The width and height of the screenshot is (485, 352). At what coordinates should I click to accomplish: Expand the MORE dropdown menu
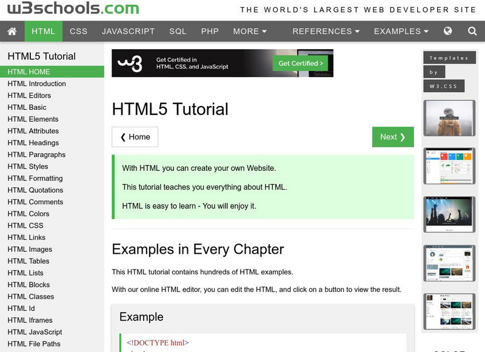pyautogui.click(x=250, y=32)
